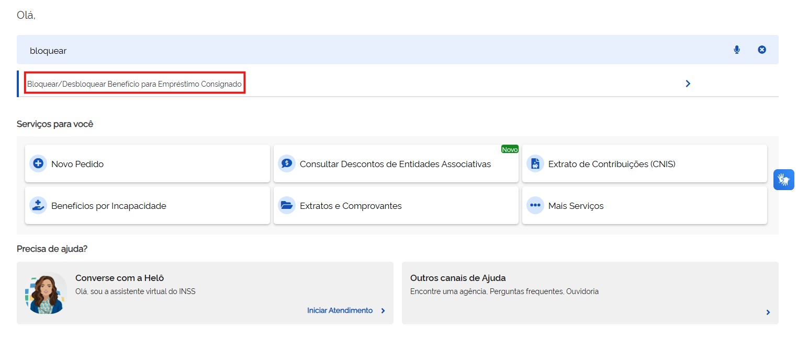
Task: Open the Outros canais de Ajuda heading
Action: 457,278
